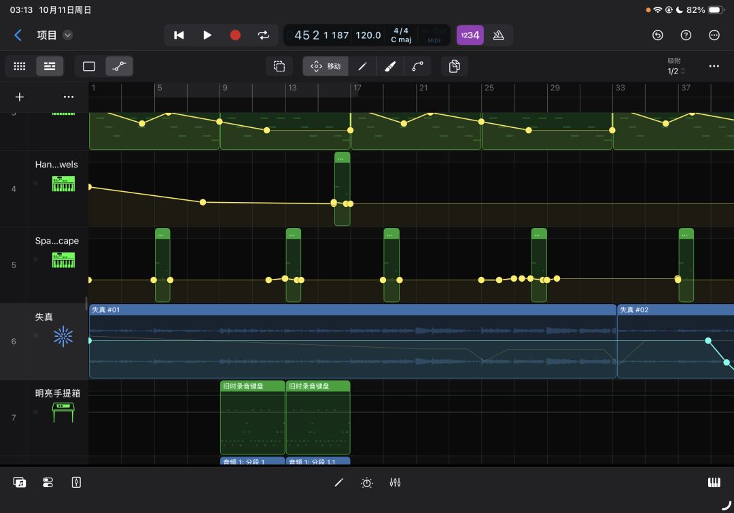The height and width of the screenshot is (513, 734).
Task: Show the region view rectangle button
Action: tap(89, 66)
